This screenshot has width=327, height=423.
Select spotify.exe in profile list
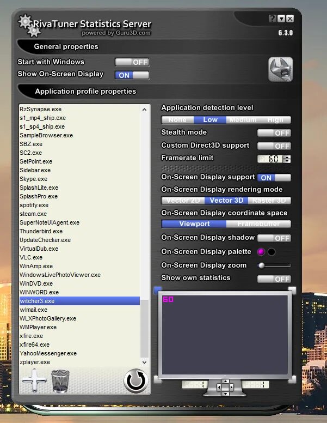79,205
